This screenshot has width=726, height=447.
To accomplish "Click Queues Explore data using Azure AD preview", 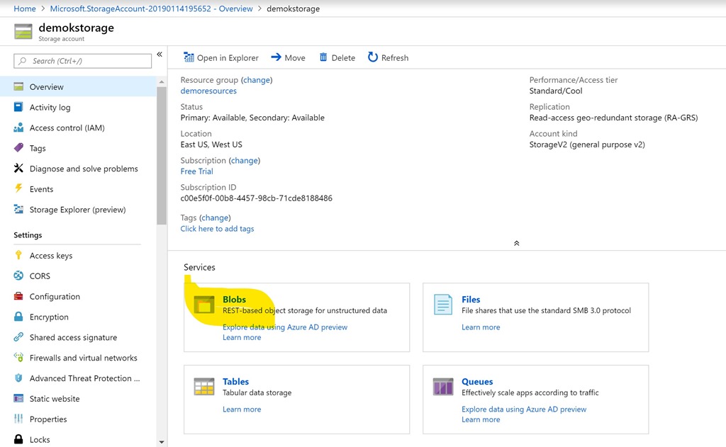I will (x=524, y=409).
